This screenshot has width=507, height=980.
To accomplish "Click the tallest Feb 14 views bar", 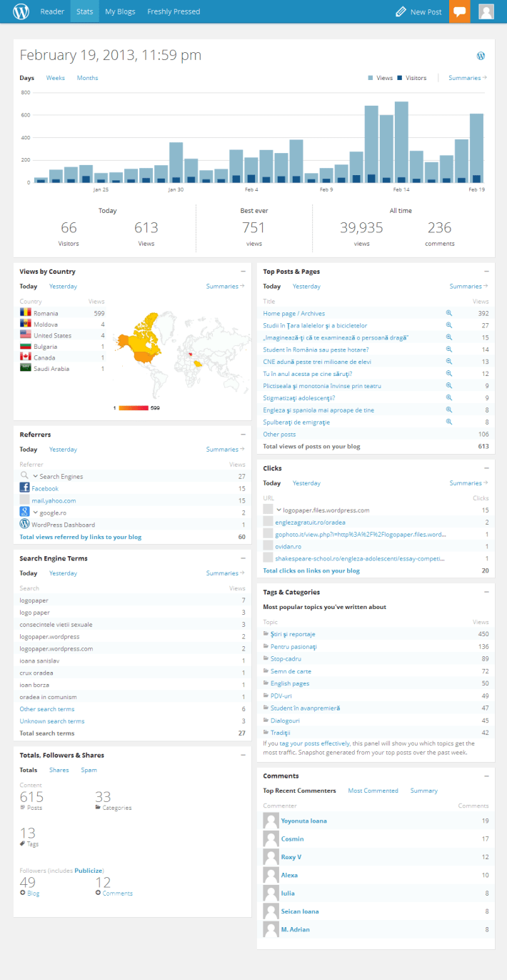I will [x=401, y=142].
